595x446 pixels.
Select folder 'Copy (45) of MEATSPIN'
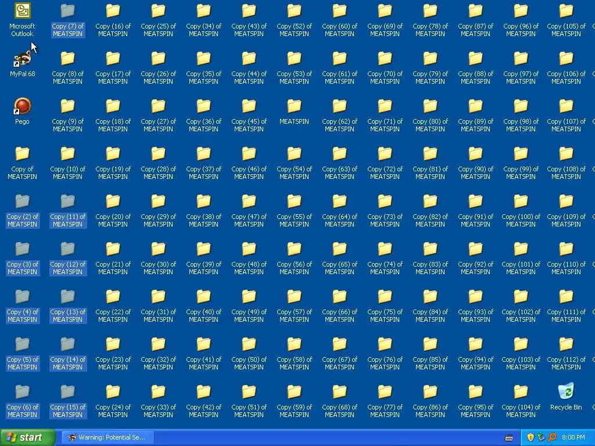pos(249,115)
